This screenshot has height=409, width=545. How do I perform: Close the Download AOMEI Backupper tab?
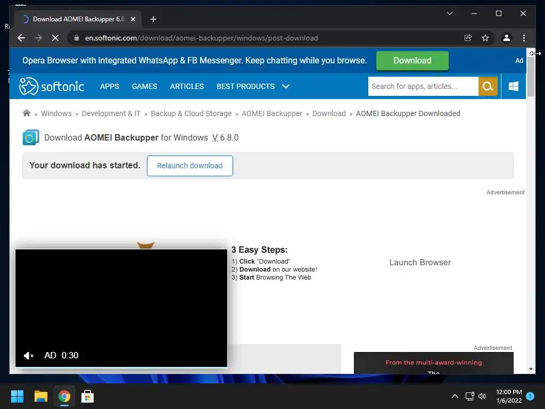(x=133, y=19)
